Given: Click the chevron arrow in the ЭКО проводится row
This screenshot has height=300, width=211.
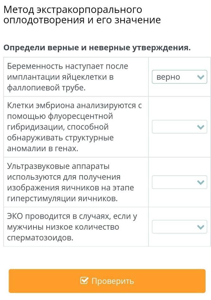Looking at the screenshot, I should point(200,227).
